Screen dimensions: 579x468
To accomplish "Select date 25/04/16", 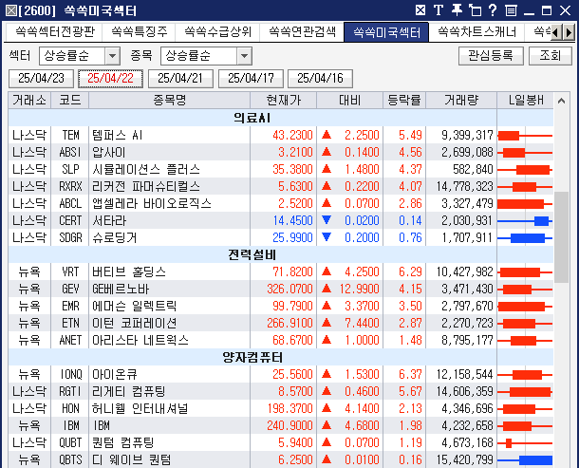I will [x=320, y=78].
